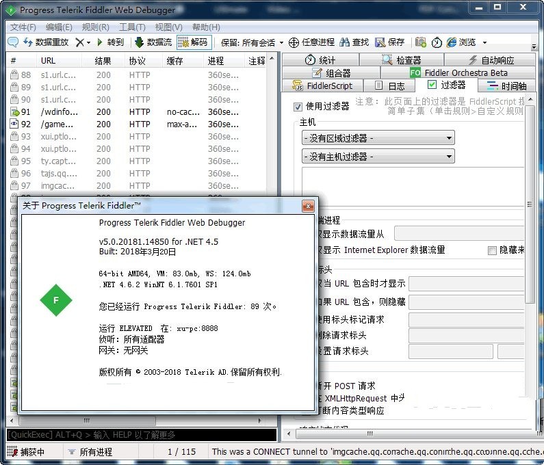Click the Browse (浏览) IE icon
This screenshot has width=544, height=465.
452,42
